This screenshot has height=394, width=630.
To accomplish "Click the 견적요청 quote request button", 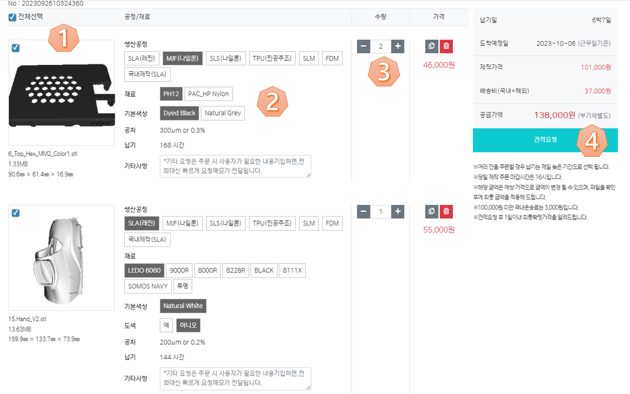I will pyautogui.click(x=545, y=140).
